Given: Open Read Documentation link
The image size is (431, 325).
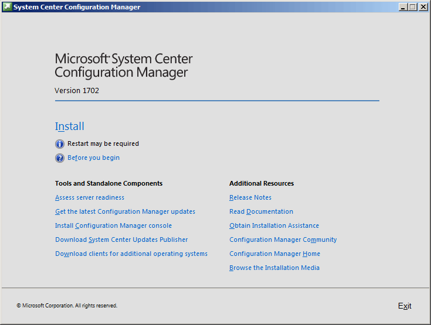Looking at the screenshot, I should click(261, 211).
